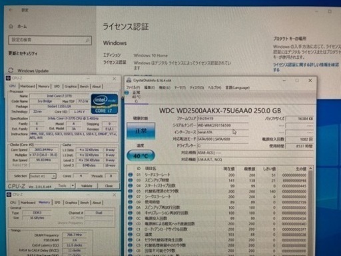
Task: Minimize the CrystalDiskInfo window
Action: click(x=284, y=81)
